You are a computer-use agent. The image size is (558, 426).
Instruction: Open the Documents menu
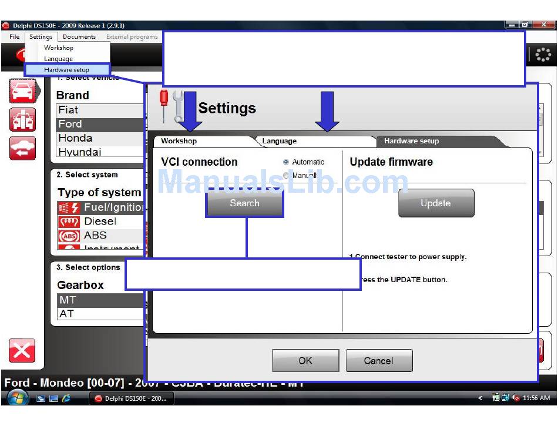(79, 36)
